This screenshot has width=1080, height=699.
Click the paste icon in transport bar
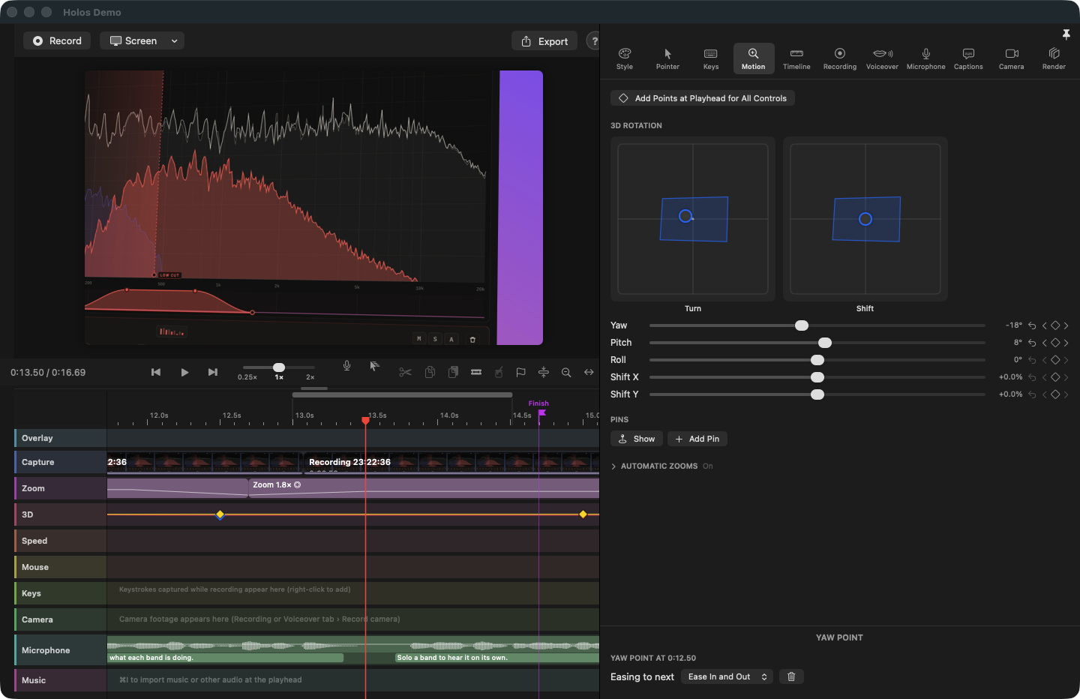(x=453, y=372)
